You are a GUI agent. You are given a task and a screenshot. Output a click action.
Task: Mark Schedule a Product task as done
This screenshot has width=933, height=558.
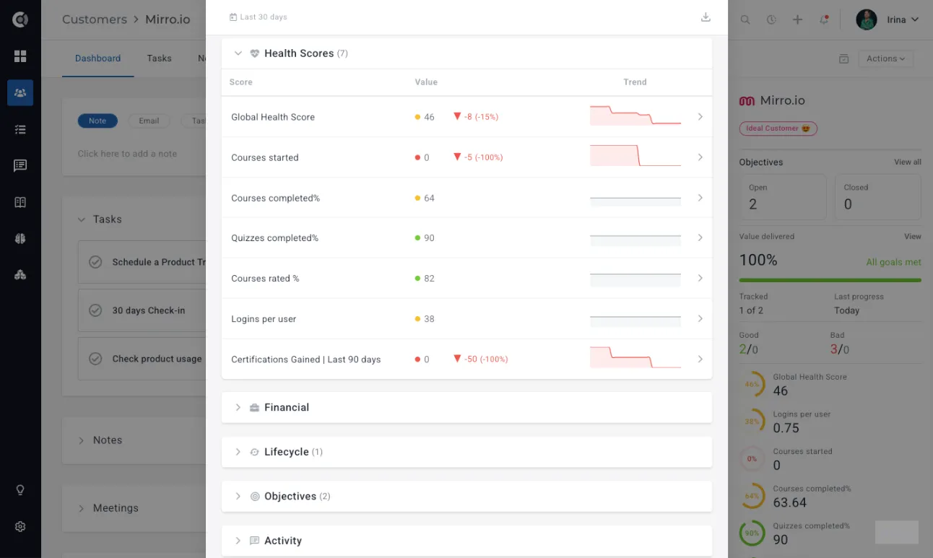pyautogui.click(x=95, y=262)
